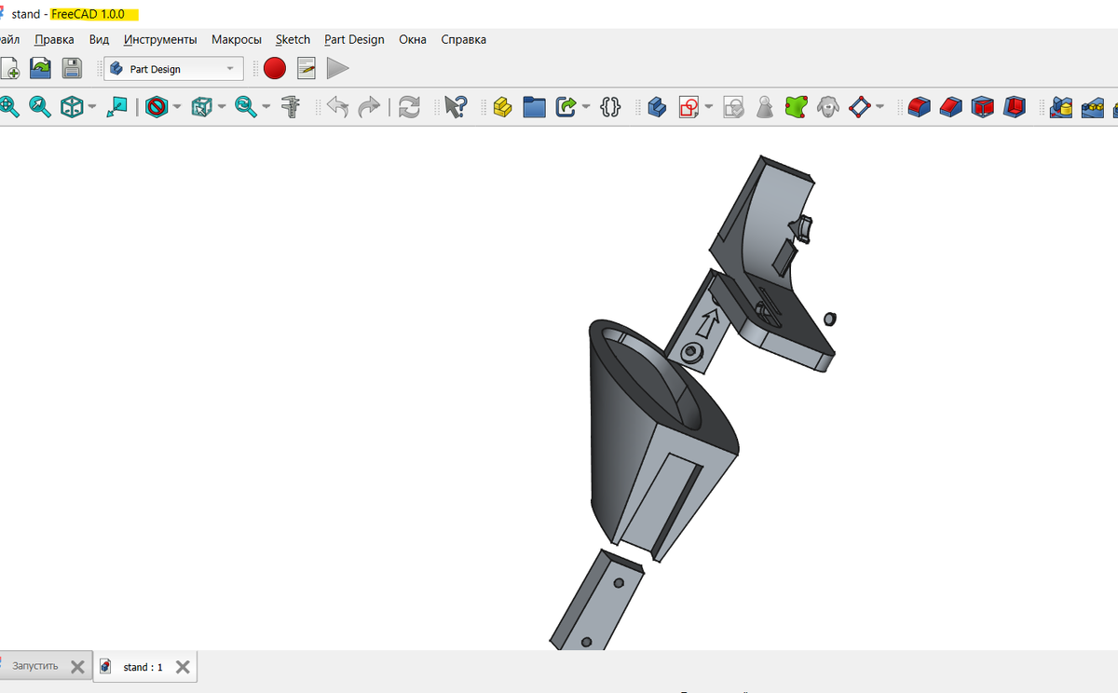The image size is (1118, 693).
Task: Select the small round pin in viewport
Action: point(830,319)
